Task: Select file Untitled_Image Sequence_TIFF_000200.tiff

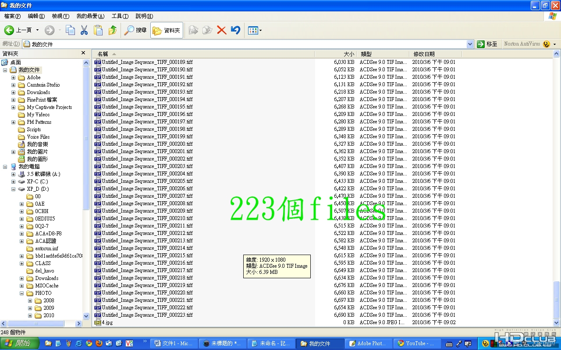Action: pyautogui.click(x=147, y=144)
